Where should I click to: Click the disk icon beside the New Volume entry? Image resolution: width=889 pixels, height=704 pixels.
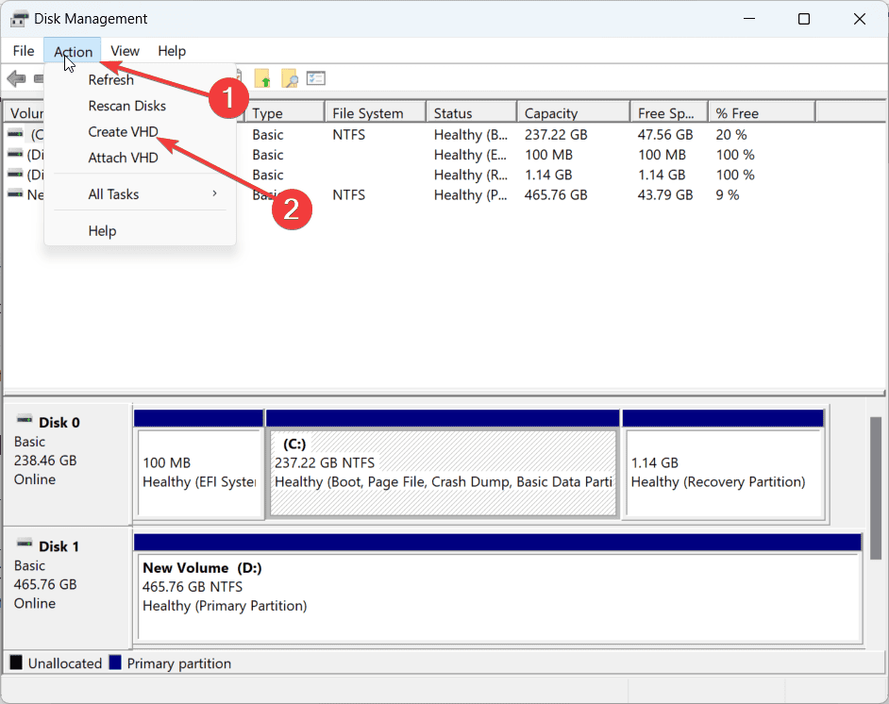(14, 194)
